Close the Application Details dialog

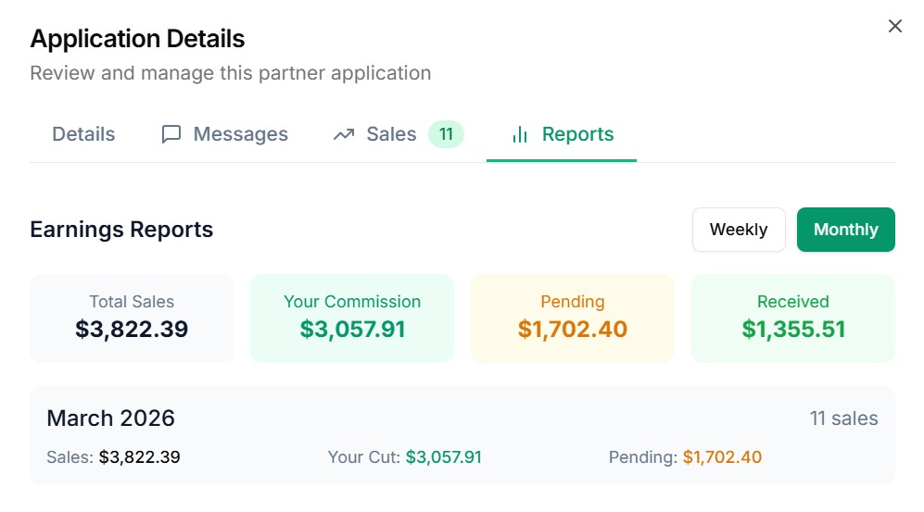coord(894,26)
